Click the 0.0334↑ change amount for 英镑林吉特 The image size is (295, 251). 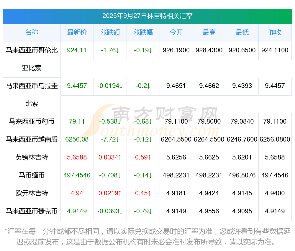pyautogui.click(x=110, y=157)
